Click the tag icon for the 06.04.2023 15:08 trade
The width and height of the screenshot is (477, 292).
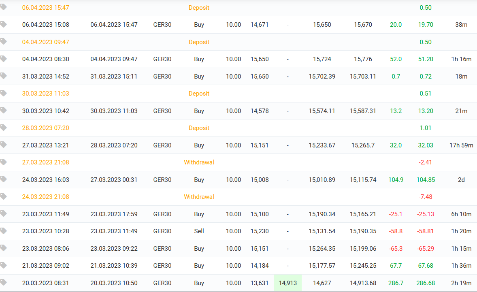(x=4, y=24)
